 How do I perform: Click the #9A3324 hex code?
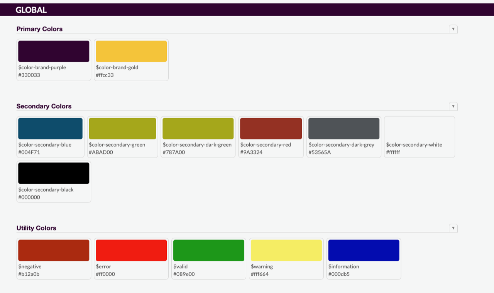click(x=251, y=152)
